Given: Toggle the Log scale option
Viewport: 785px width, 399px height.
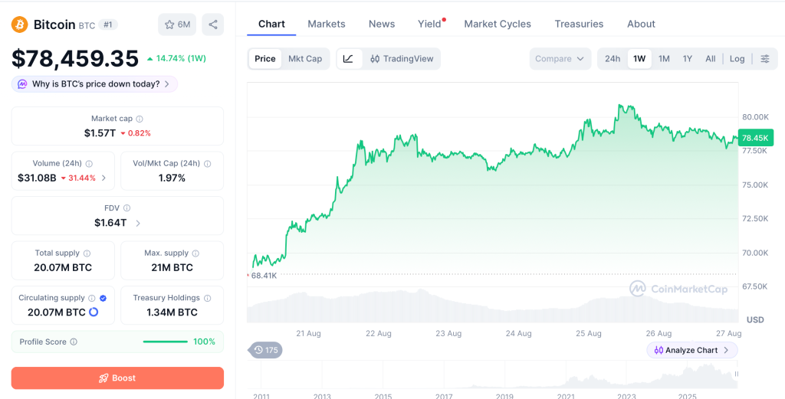Looking at the screenshot, I should (737, 58).
